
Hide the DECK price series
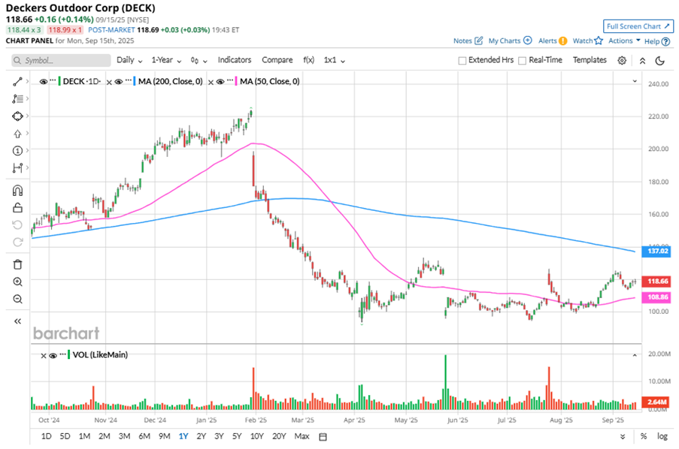coord(44,81)
